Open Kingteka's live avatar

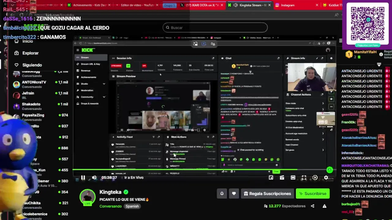click(88, 197)
